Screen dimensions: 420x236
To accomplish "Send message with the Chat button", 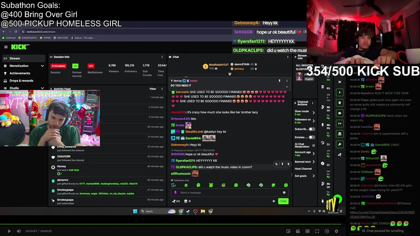I will pyautogui.click(x=283, y=201).
